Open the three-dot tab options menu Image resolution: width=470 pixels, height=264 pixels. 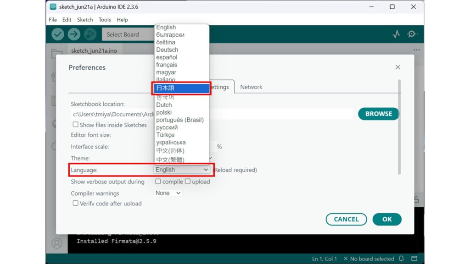(x=417, y=50)
